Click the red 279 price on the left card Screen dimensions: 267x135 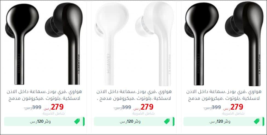point(58,107)
